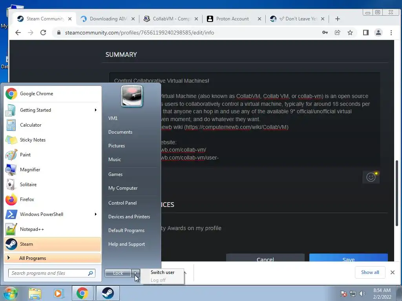Open Games in Start menu
The image size is (402, 301).
click(115, 174)
